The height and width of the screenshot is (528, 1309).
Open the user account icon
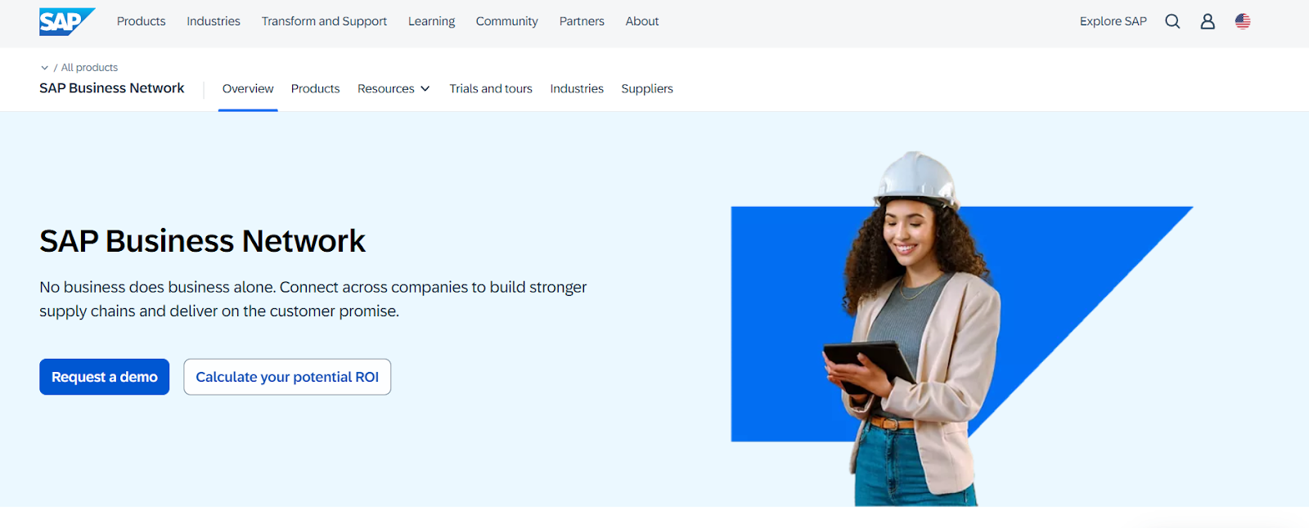pos(1208,21)
